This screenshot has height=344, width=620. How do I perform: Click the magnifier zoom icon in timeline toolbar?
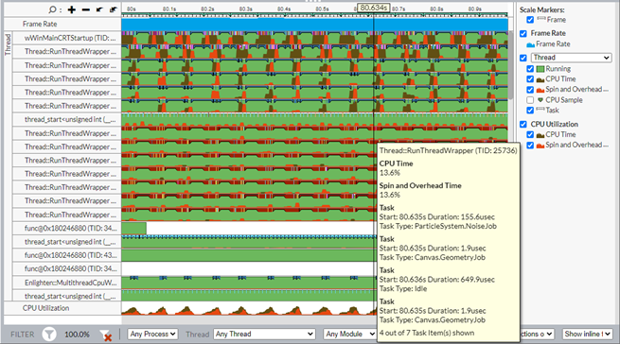coord(52,9)
